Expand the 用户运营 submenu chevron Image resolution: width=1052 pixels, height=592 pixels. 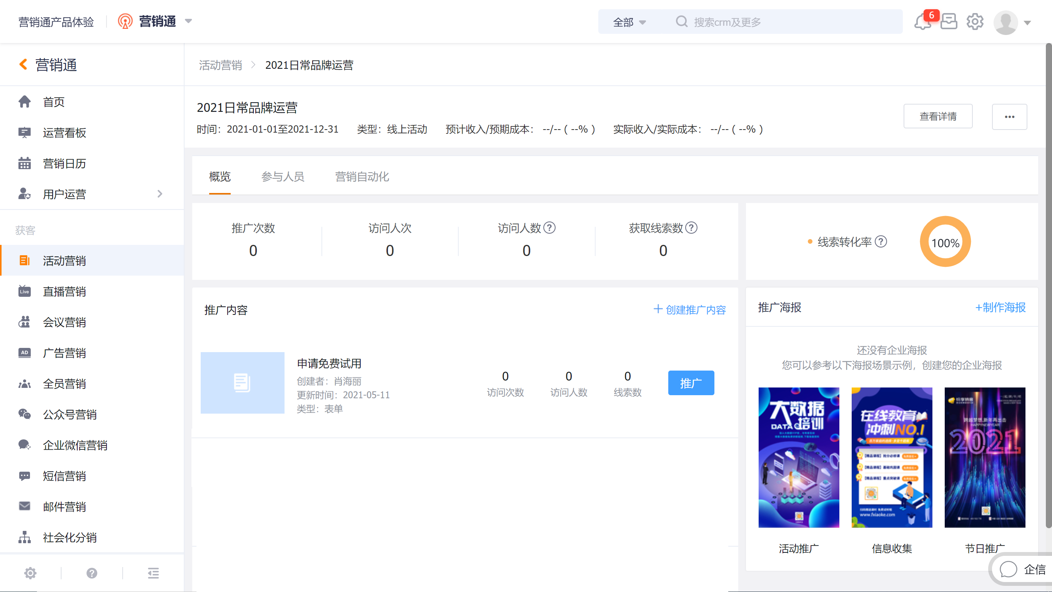tap(160, 194)
